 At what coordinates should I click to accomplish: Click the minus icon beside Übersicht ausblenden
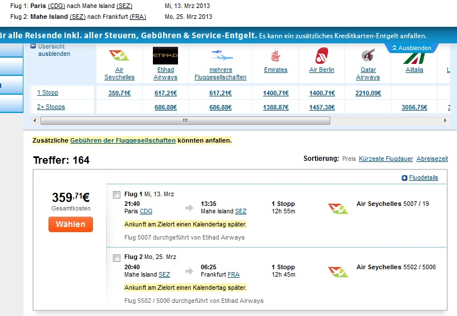tap(33, 46)
